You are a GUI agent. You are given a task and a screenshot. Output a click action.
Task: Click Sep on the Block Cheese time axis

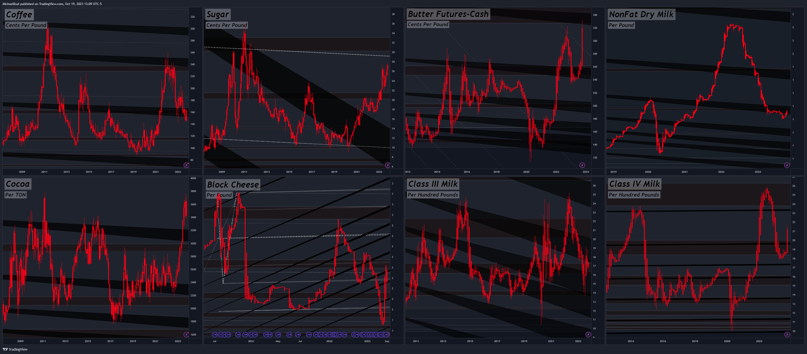(x=387, y=341)
